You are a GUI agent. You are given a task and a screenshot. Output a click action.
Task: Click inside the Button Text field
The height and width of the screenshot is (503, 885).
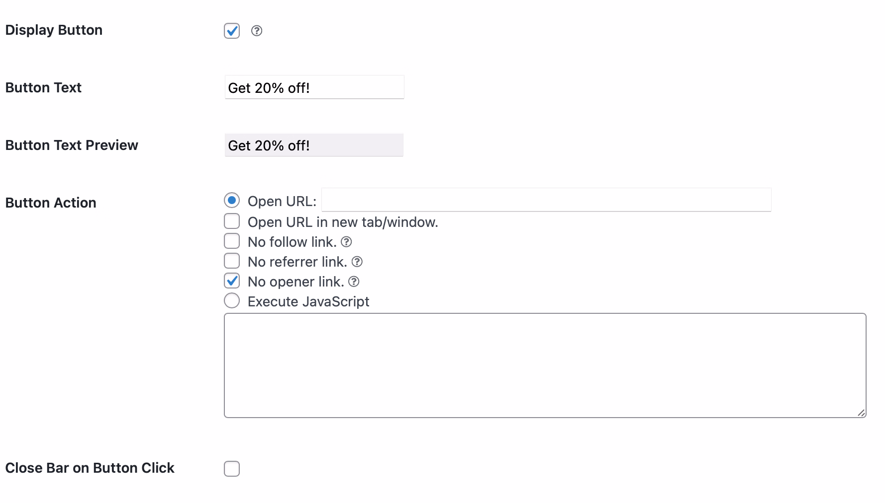click(314, 87)
